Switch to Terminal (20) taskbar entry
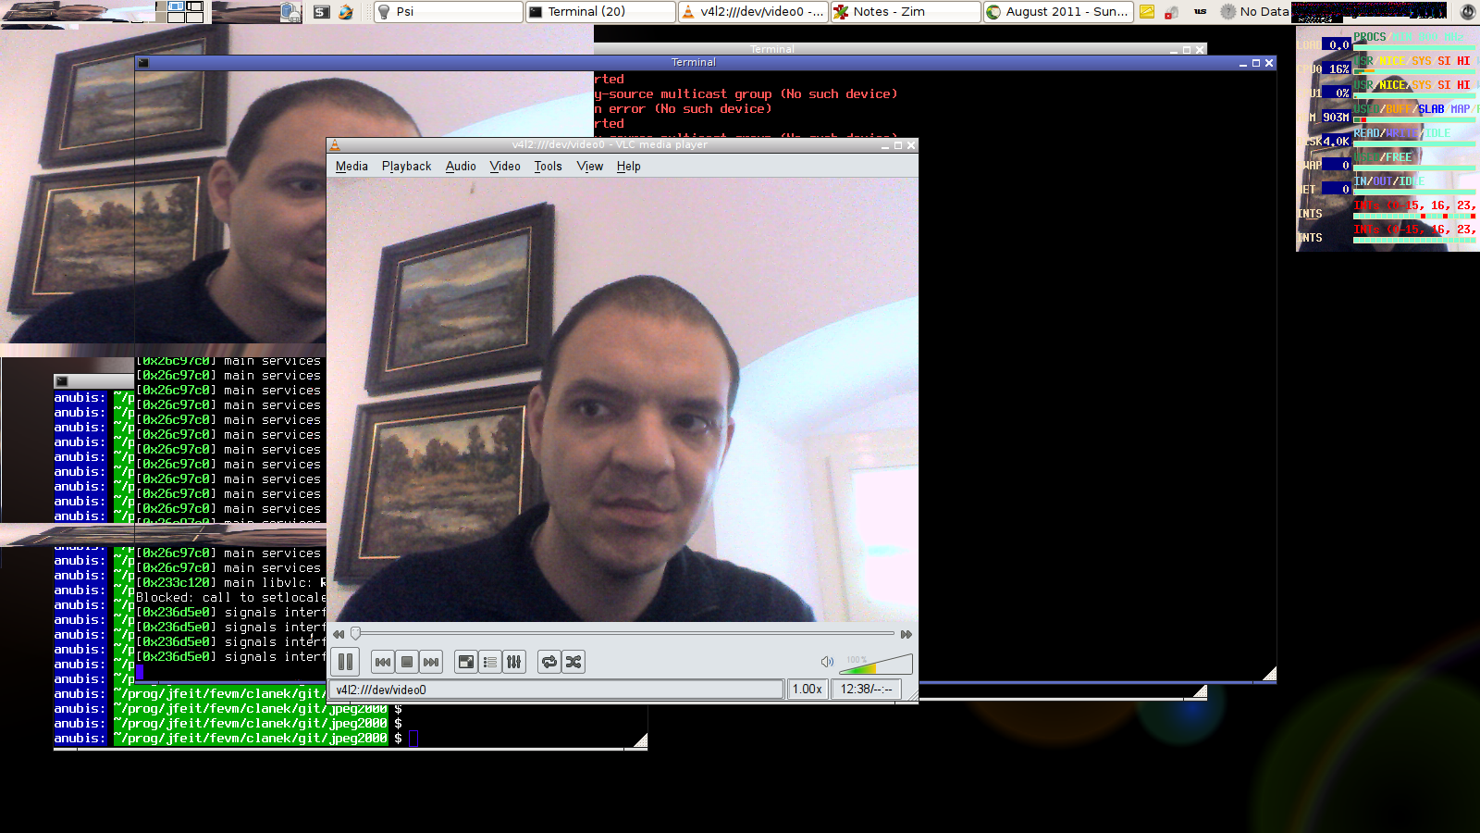 600,11
